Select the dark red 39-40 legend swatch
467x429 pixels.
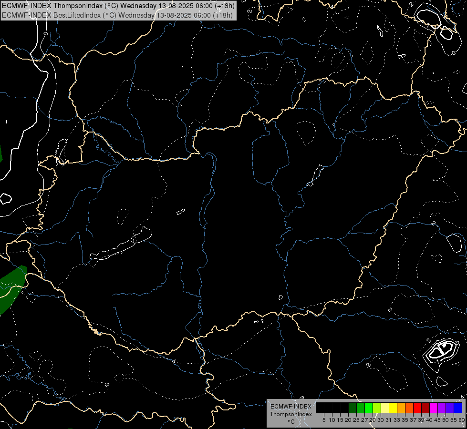(425, 408)
